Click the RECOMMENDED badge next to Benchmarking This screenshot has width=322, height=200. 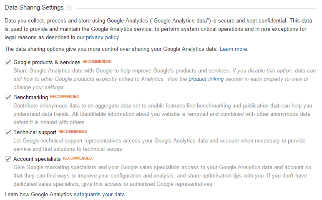(65, 97)
